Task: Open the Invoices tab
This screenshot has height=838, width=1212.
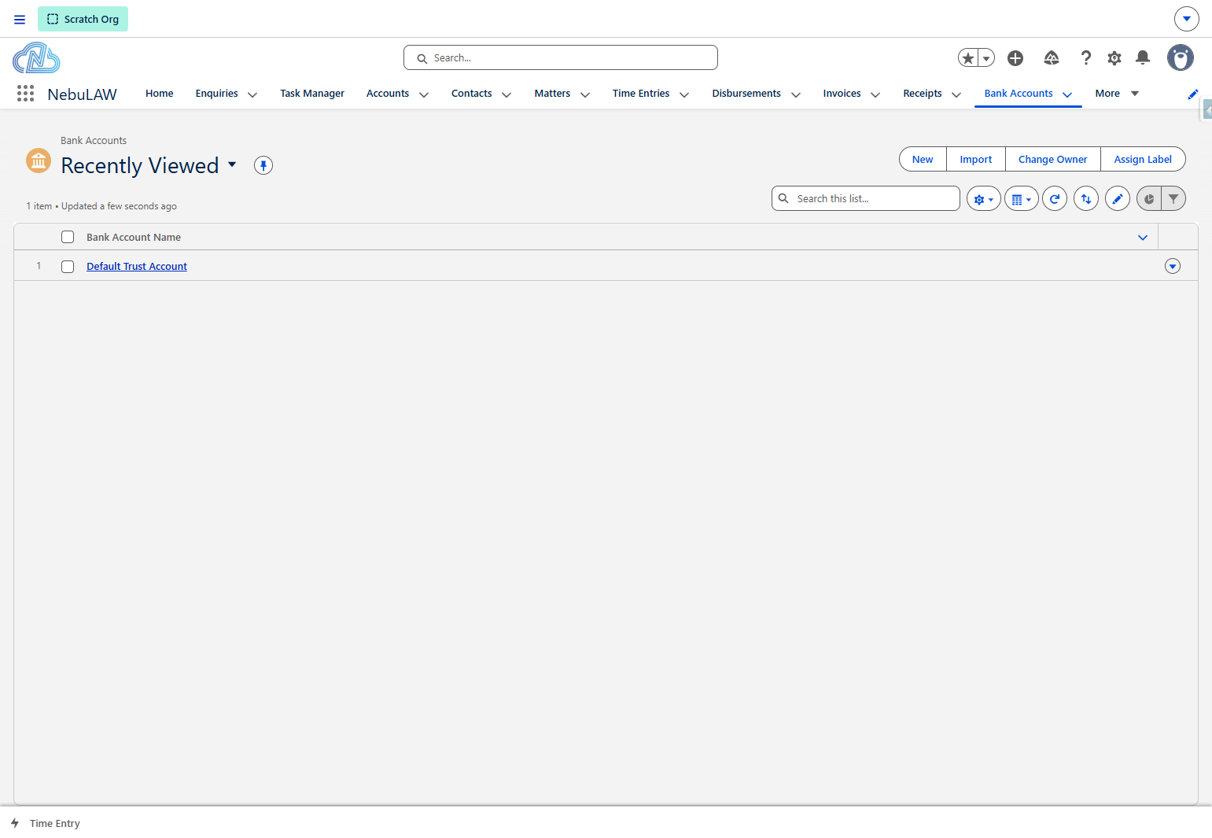Action: (x=842, y=94)
